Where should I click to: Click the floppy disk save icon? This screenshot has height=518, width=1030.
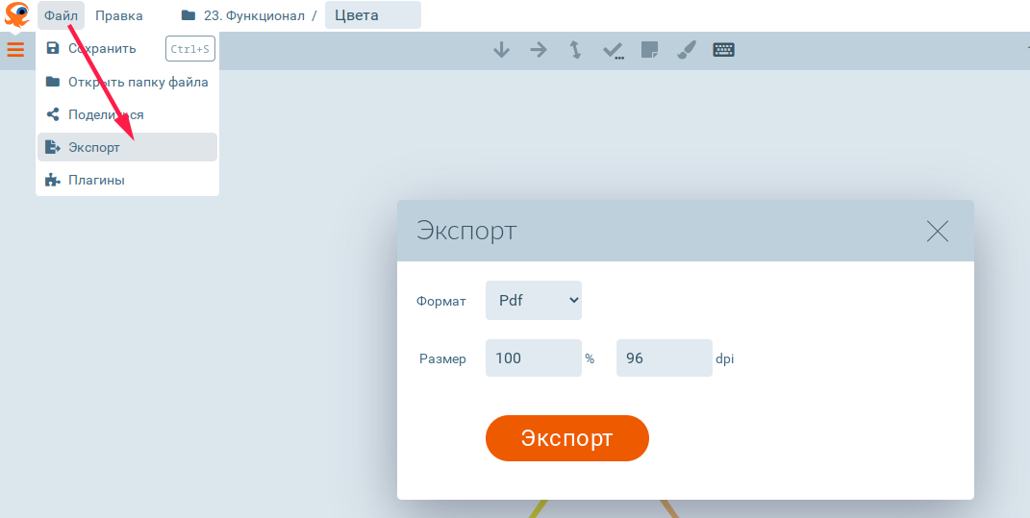[53, 49]
